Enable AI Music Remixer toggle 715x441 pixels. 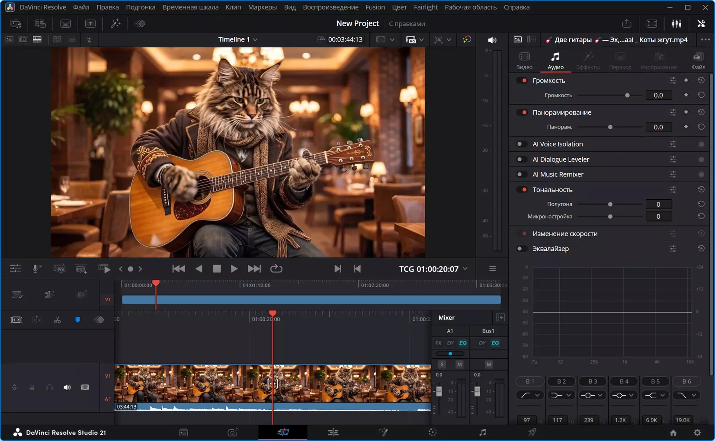pos(522,175)
